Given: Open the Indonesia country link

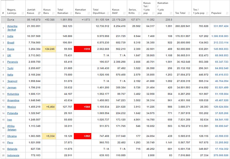Looking at the screenshot, I should (x=13, y=155).
